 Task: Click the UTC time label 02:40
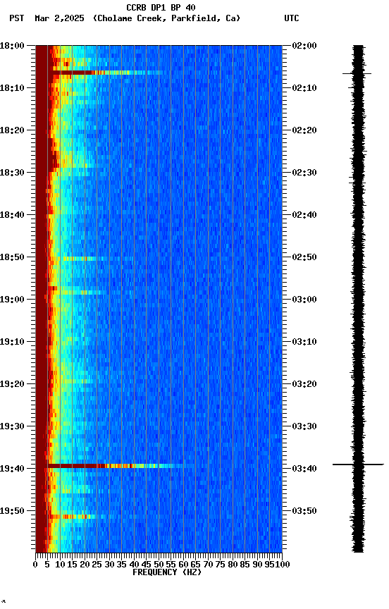coord(304,215)
